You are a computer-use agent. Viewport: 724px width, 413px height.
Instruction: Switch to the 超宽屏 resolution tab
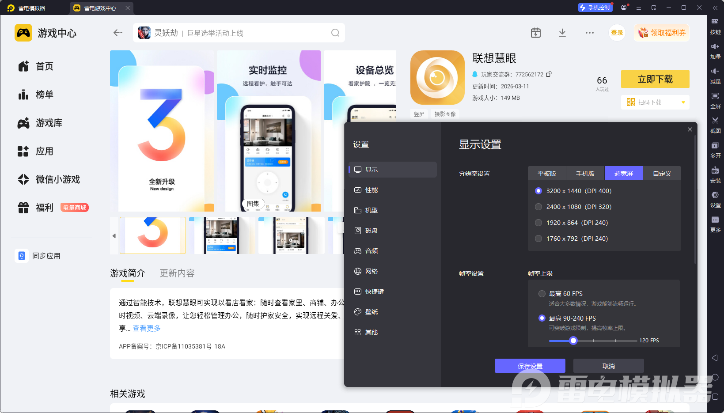624,174
